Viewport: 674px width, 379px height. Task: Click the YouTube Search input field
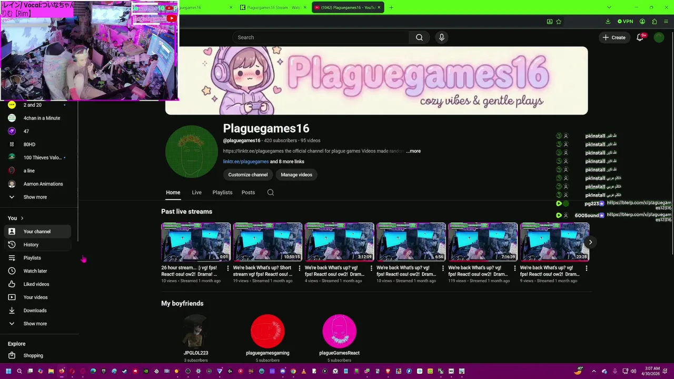[x=321, y=37]
